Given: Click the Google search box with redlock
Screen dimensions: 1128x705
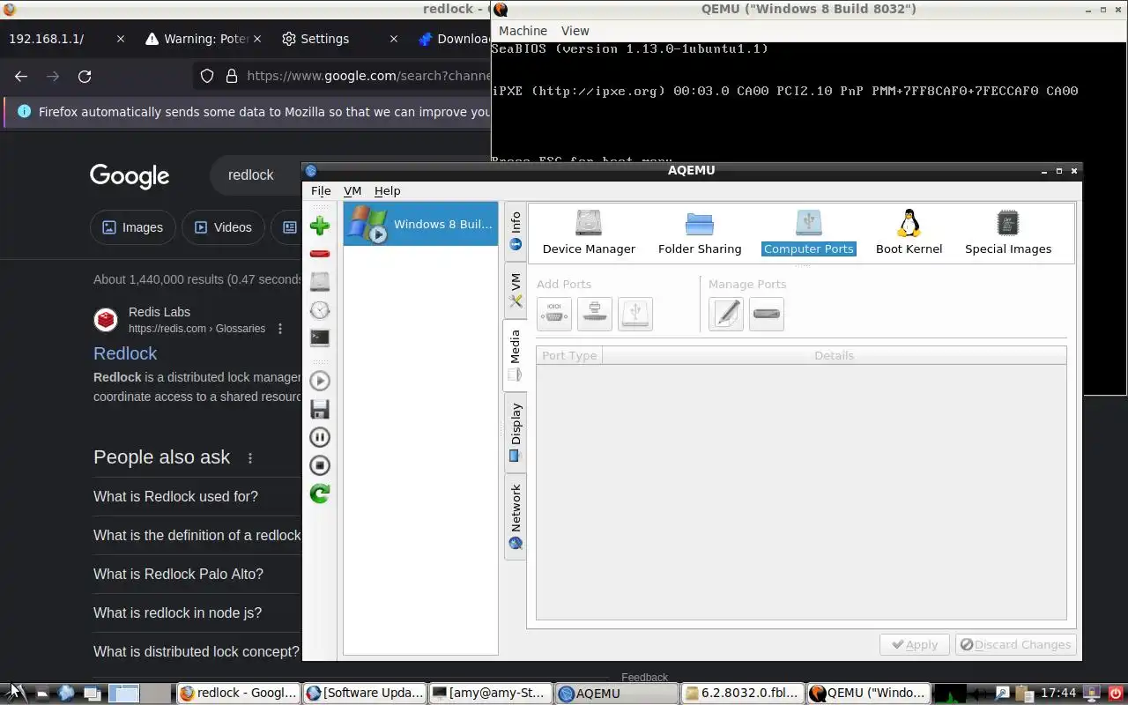Looking at the screenshot, I should point(256,175).
